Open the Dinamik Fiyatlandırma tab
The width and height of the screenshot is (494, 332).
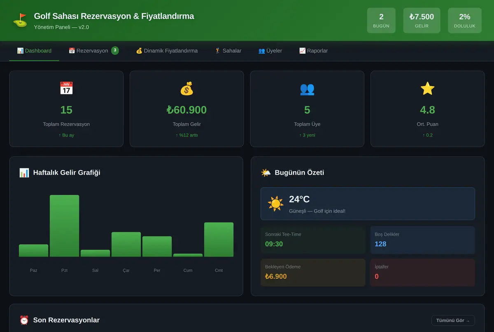click(167, 51)
